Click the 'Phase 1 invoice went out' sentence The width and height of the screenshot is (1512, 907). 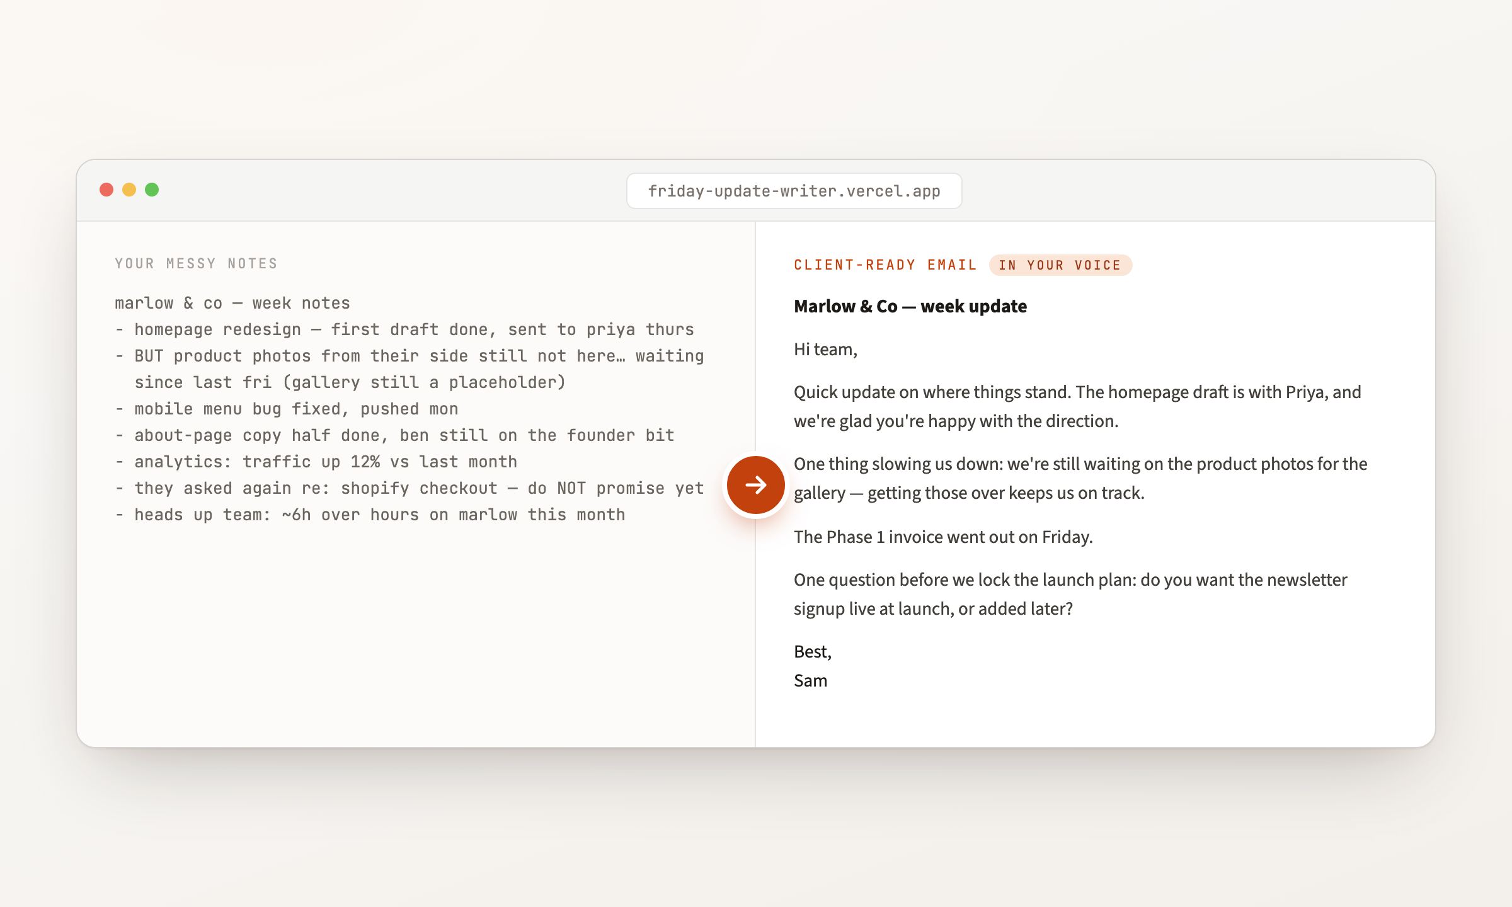pyautogui.click(x=943, y=537)
